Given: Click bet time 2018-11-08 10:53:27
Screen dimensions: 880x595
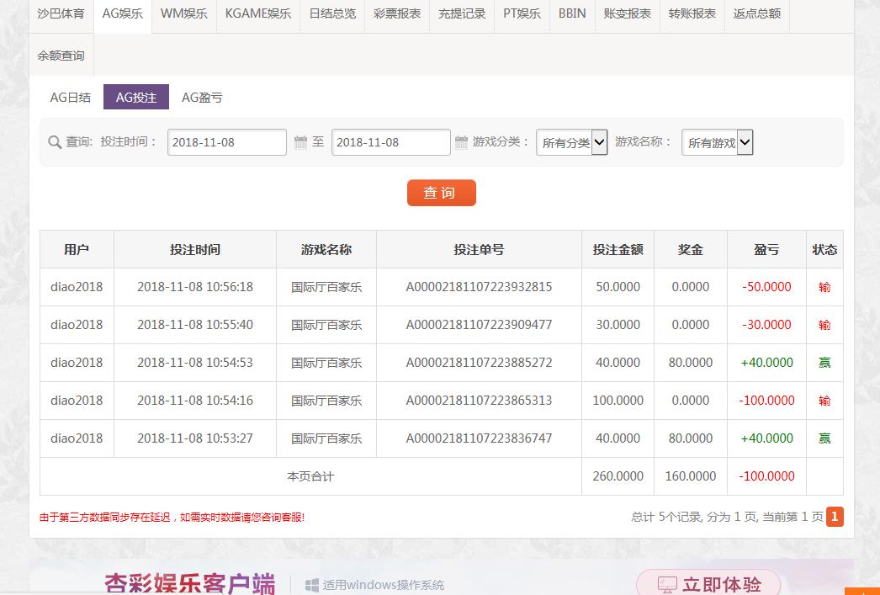Looking at the screenshot, I should point(194,438).
